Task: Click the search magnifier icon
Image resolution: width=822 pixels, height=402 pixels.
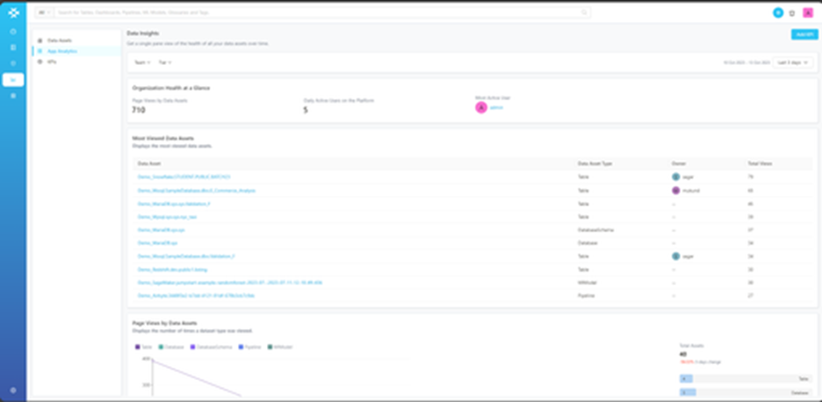Action: click(x=584, y=13)
